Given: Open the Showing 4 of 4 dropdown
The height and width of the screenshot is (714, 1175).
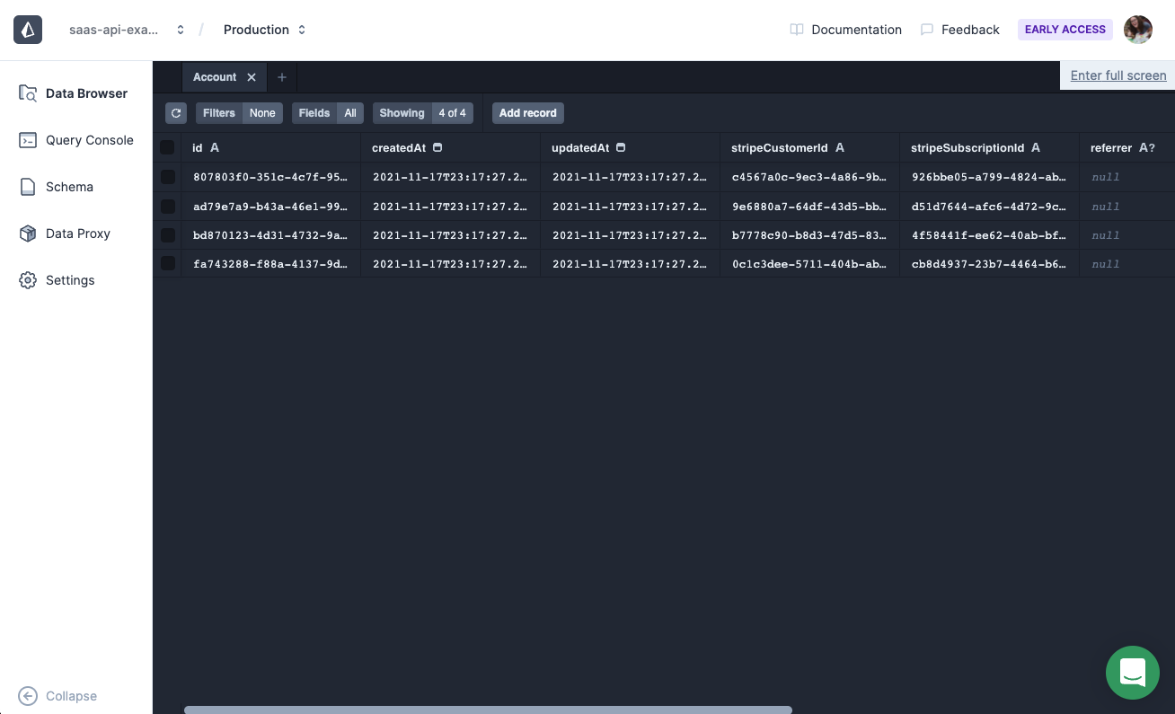Looking at the screenshot, I should 423,113.
